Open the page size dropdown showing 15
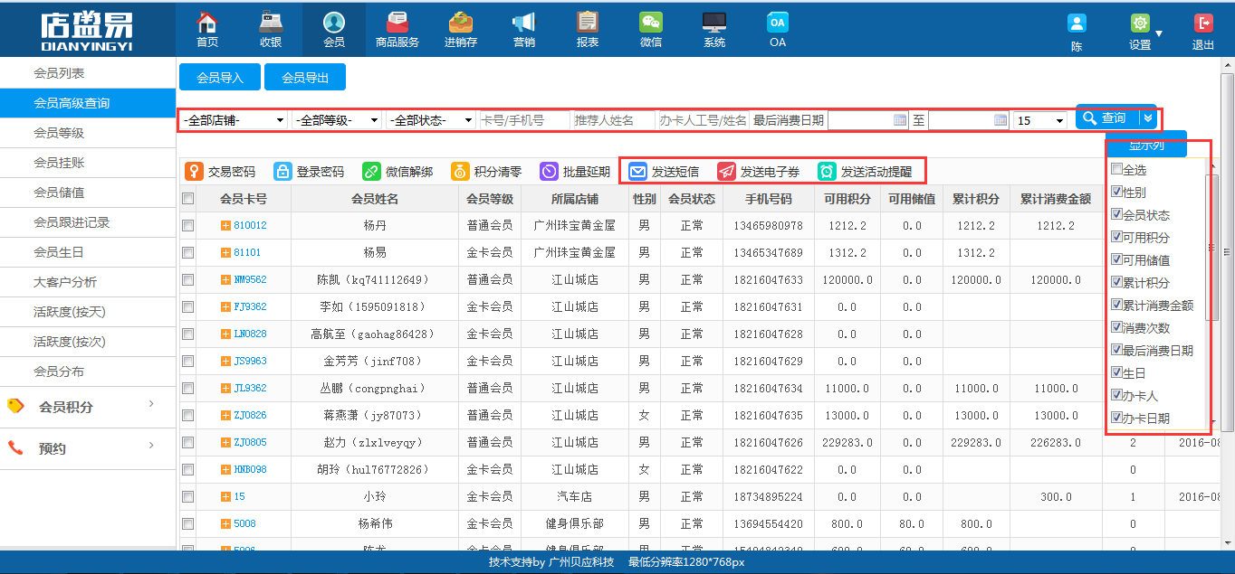Image resolution: width=1235 pixels, height=574 pixels. [x=1039, y=120]
